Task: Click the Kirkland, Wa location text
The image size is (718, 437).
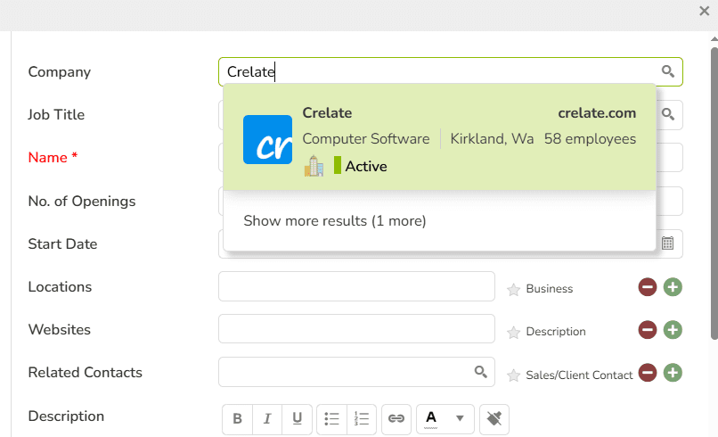Action: coord(492,139)
